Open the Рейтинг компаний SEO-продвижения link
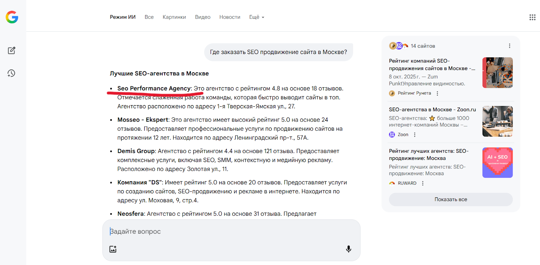Viewport: 540px width, 265px height. (x=432, y=64)
